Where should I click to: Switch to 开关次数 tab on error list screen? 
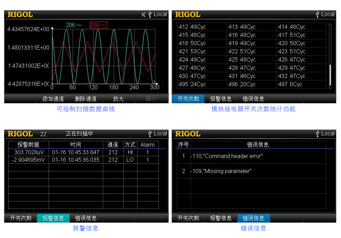[x=188, y=218]
